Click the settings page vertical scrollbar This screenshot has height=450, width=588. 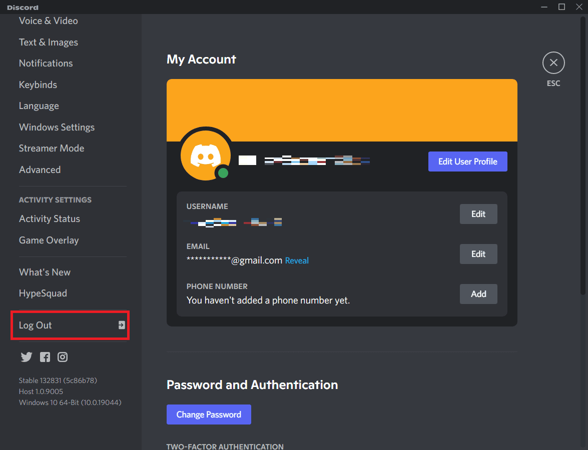click(x=583, y=155)
